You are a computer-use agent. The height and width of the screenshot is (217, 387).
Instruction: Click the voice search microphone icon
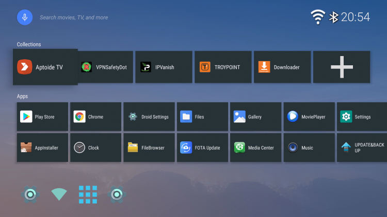25,17
